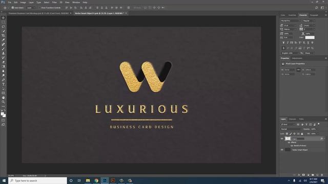Select the Eraser tool
Viewport: 328px width, 184px height.
(3, 62)
